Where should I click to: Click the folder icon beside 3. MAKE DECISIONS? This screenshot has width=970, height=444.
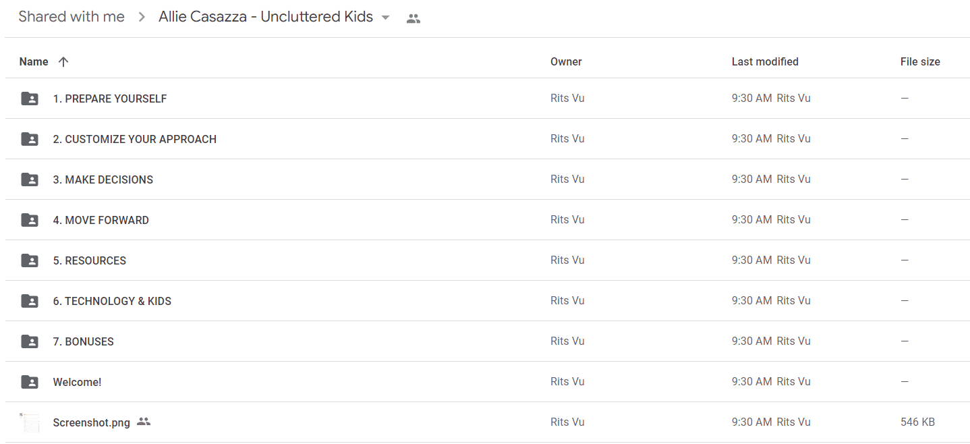pos(30,179)
